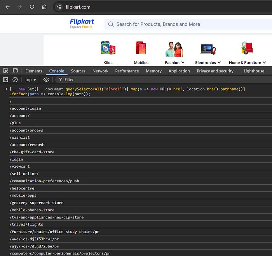The height and width of the screenshot is (256, 272).
Task: Open the Home & Furniture category image
Action: pos(247,48)
